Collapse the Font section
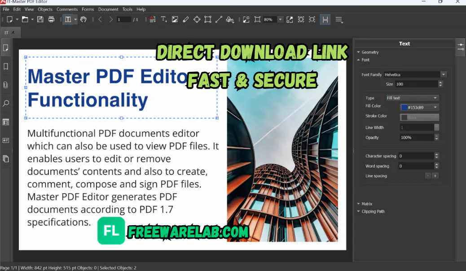This screenshot has height=271, width=466. pos(364,59)
